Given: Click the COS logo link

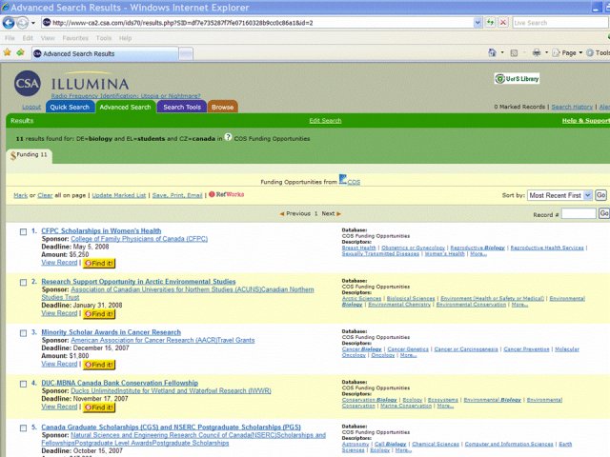Looking at the screenshot, I should tap(350, 180).
